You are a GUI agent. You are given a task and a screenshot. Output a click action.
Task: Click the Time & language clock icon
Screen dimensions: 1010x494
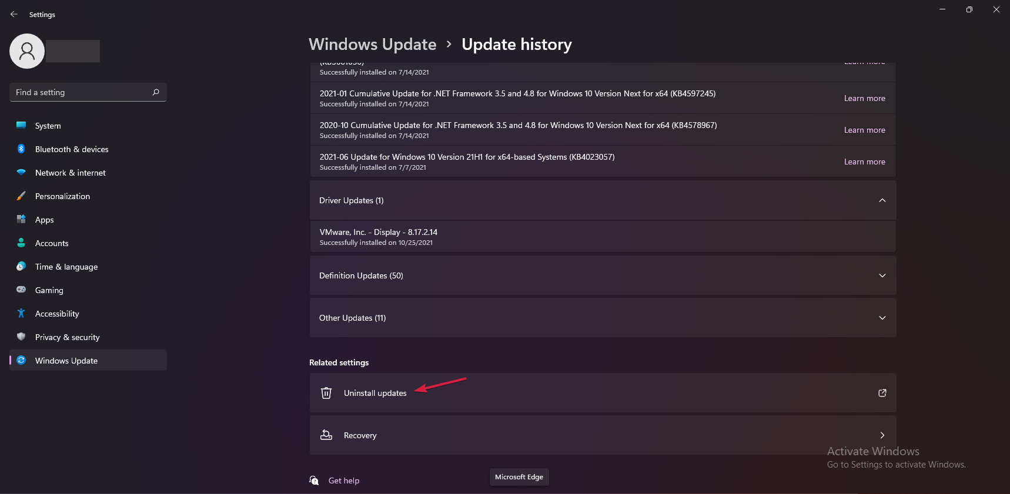tap(21, 266)
